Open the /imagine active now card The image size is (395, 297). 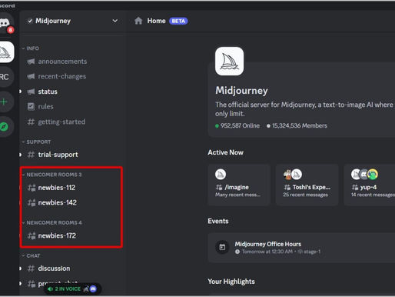click(239, 185)
